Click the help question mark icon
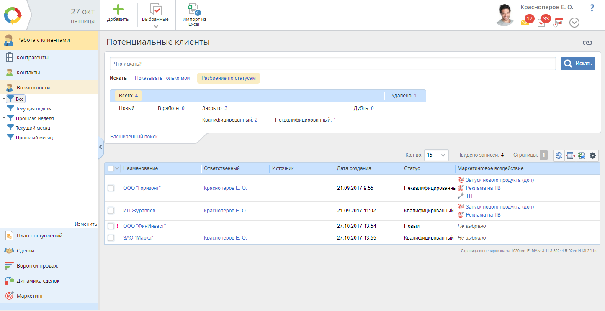605x311 pixels. (x=592, y=8)
